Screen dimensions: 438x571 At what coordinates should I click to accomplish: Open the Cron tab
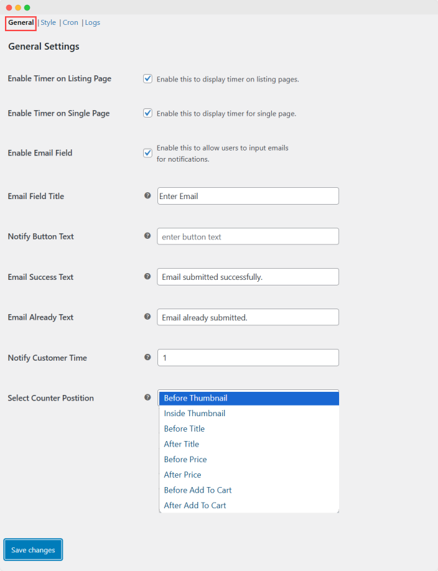coord(70,23)
